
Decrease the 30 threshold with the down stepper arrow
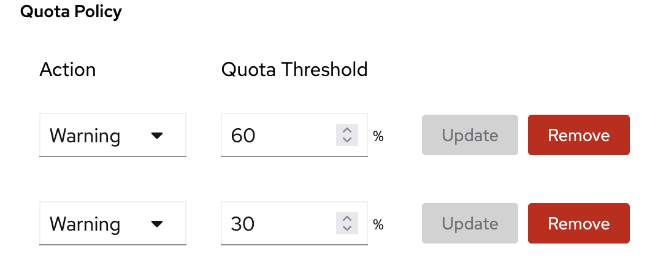346,229
